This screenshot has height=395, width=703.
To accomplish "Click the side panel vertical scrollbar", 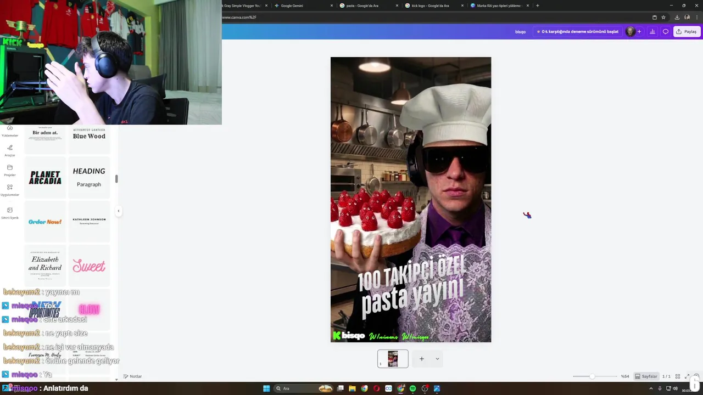I will [x=116, y=179].
